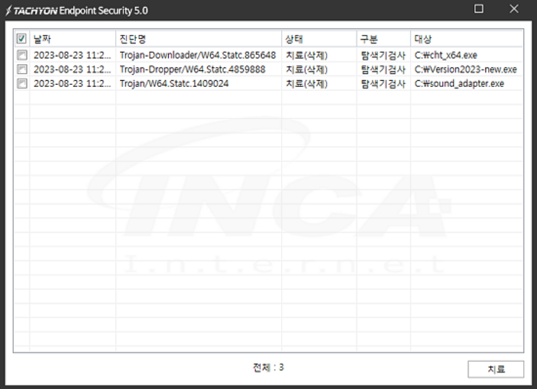This screenshot has width=537, height=389.
Task: Click the C:\sound_adapter.exe target cell
Action: (459, 84)
